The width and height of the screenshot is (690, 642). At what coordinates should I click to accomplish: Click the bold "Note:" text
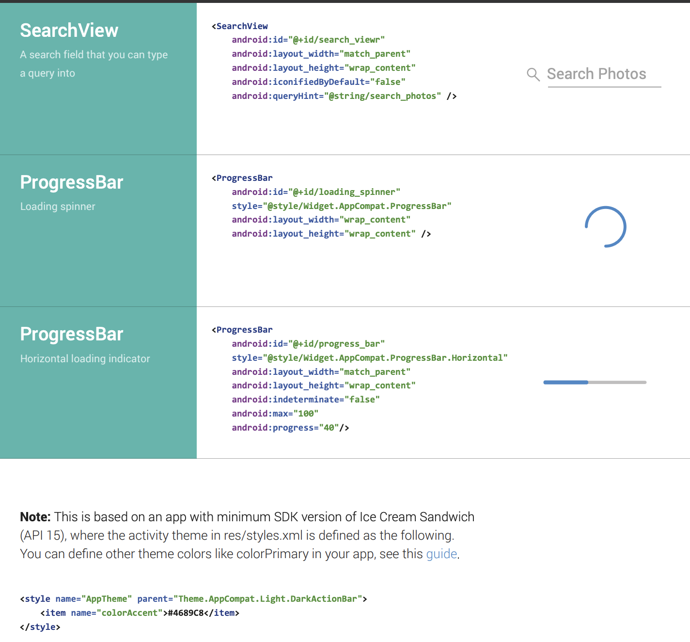(x=35, y=517)
